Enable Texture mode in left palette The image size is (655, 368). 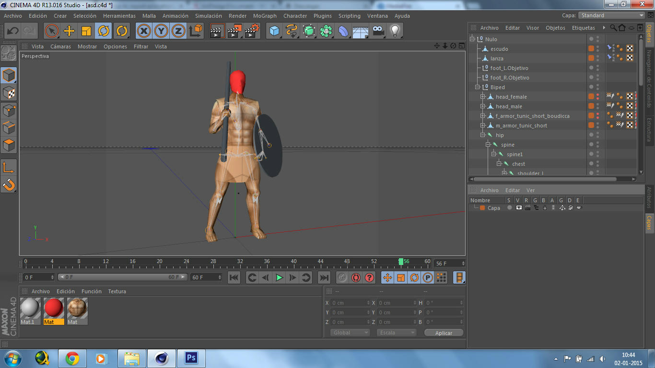coord(9,92)
